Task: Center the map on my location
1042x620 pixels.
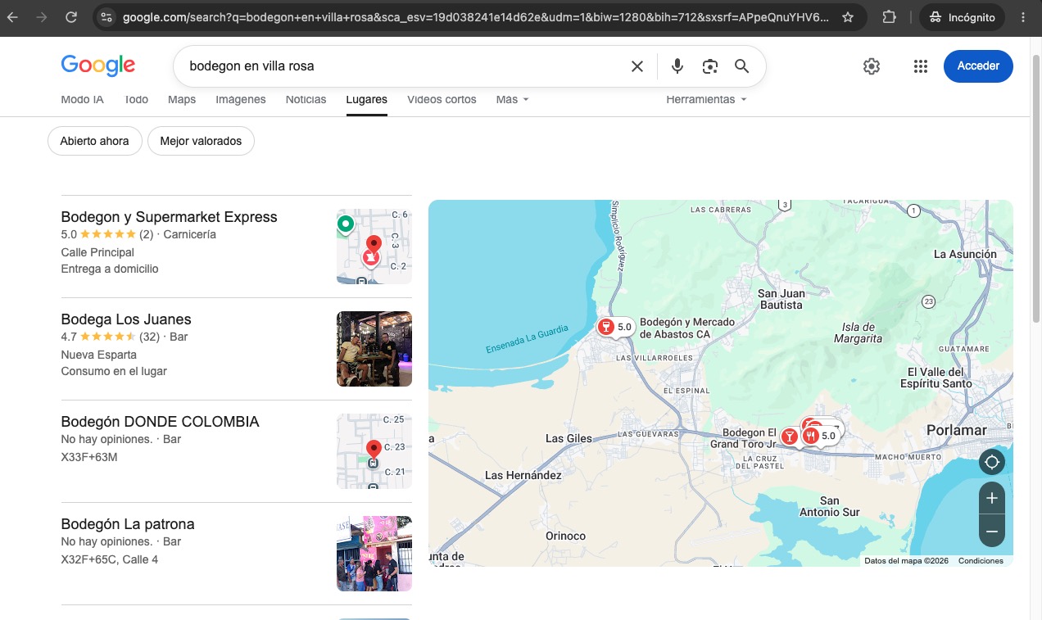Action: click(992, 462)
